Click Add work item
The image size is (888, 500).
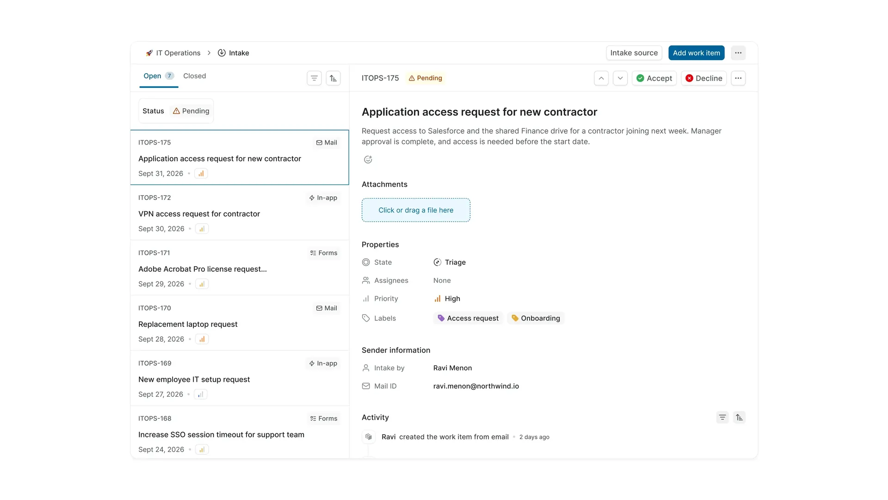click(x=696, y=53)
